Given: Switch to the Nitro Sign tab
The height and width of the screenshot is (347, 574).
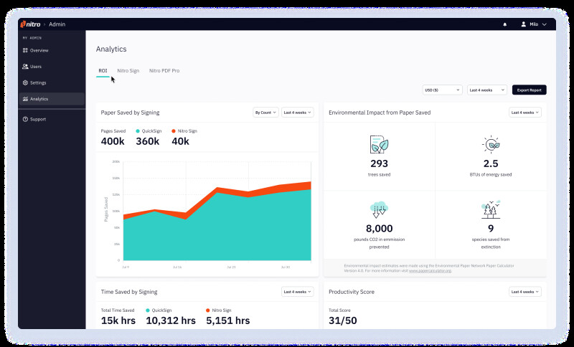Looking at the screenshot, I should click(128, 71).
